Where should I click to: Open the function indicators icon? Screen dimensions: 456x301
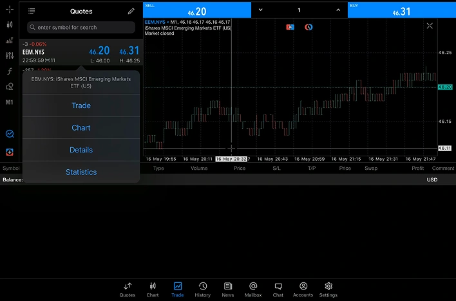tap(10, 71)
